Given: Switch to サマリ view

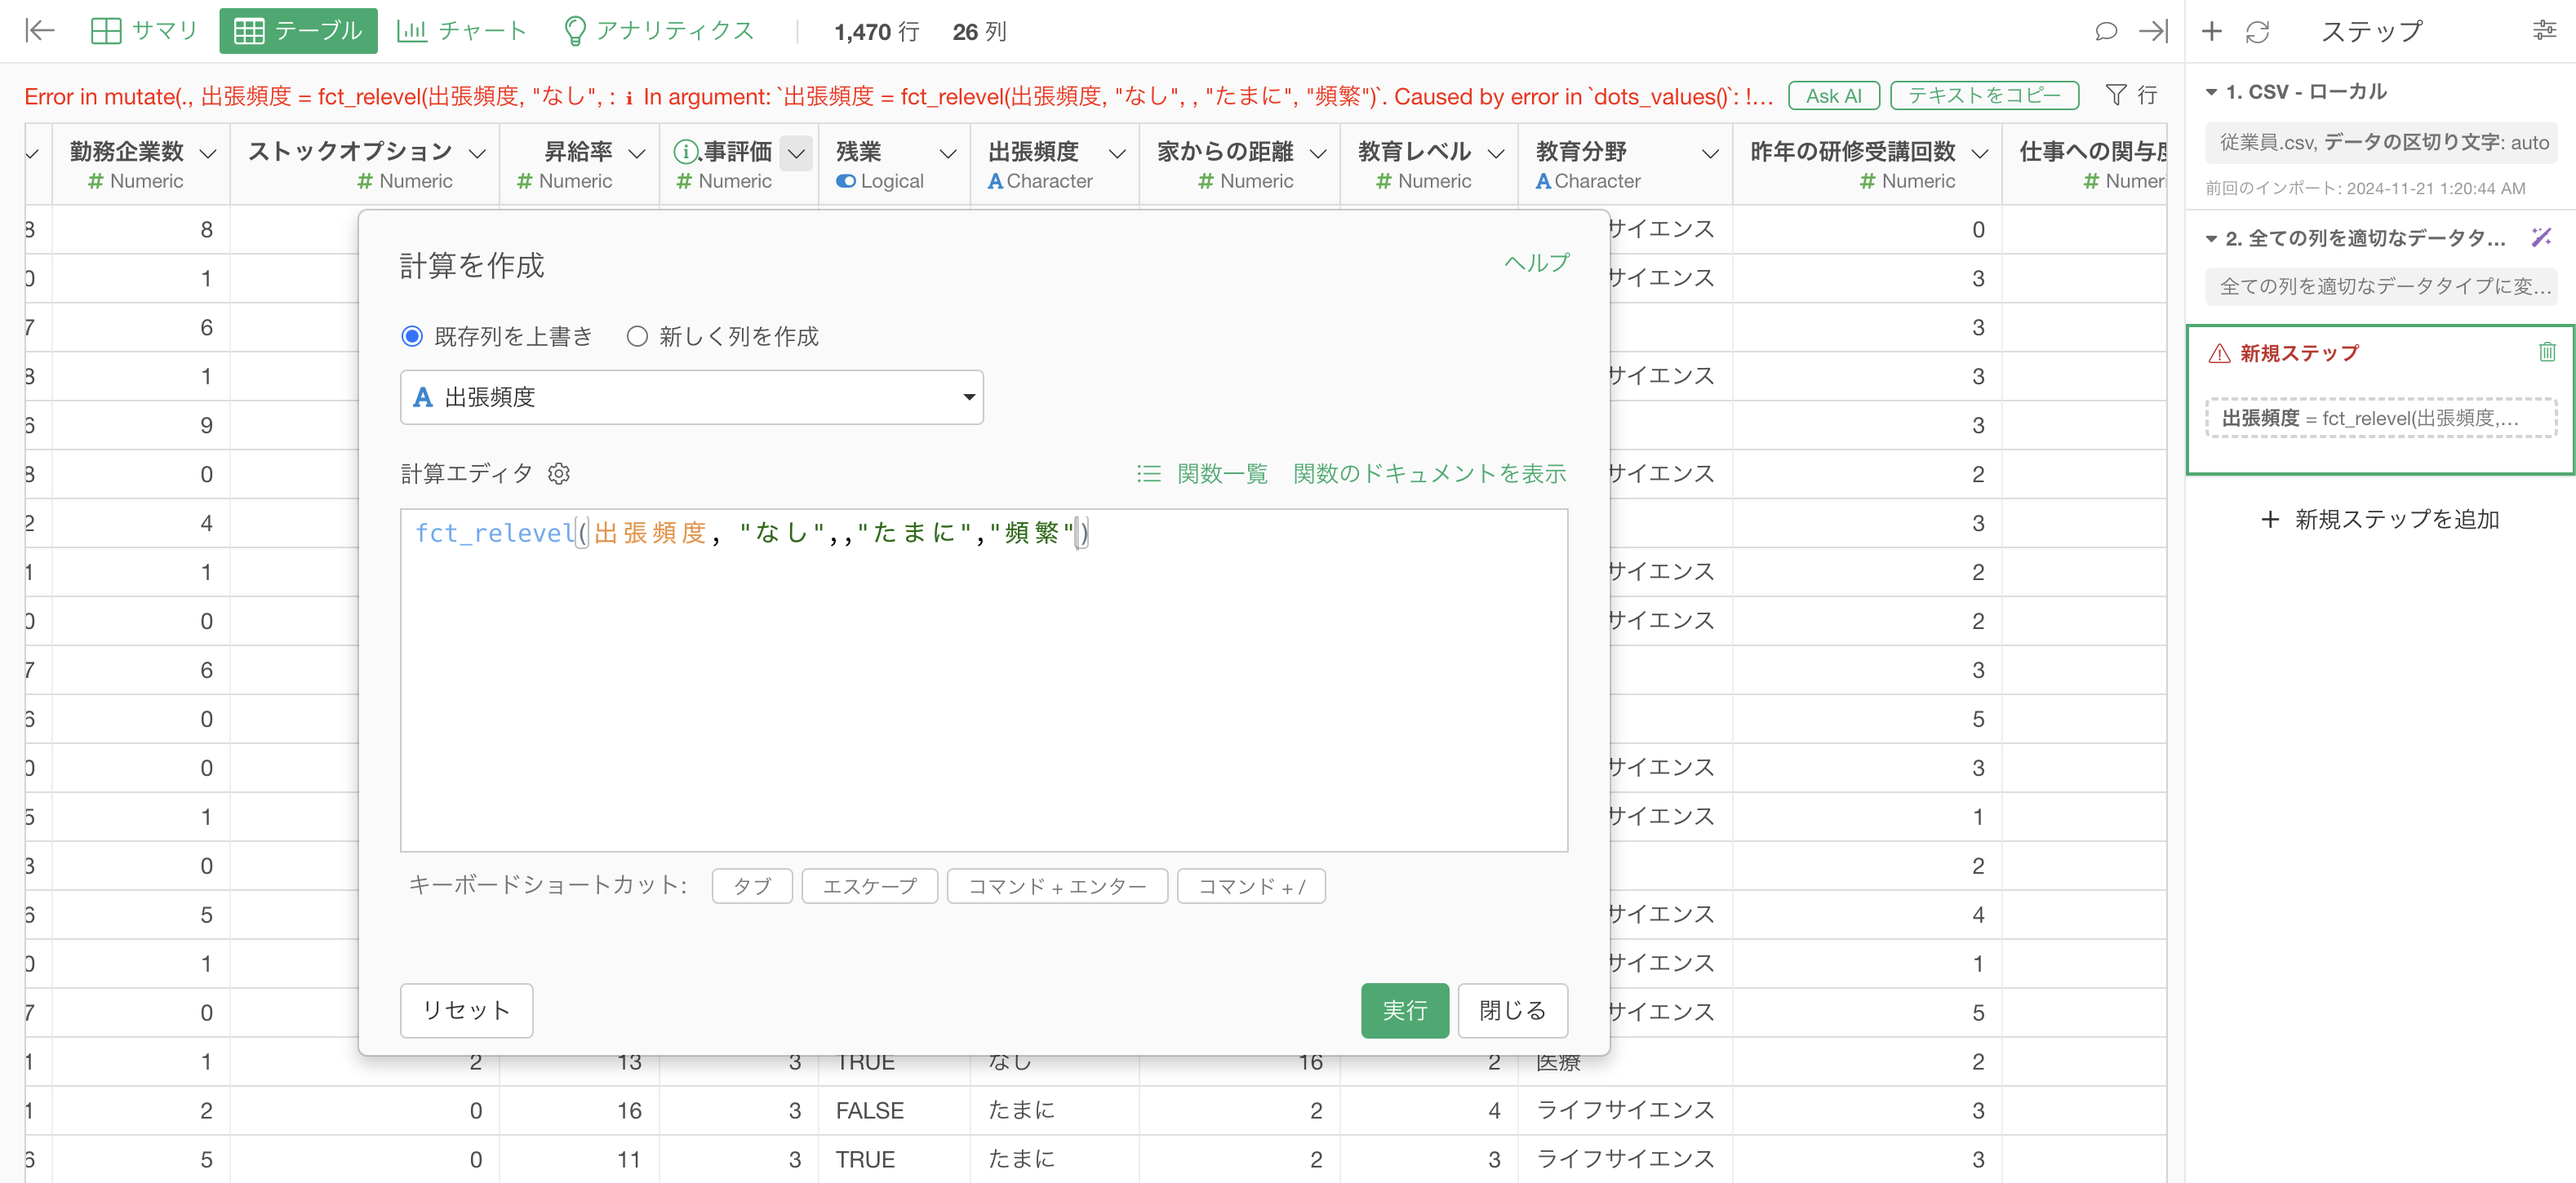Looking at the screenshot, I should pos(144,31).
